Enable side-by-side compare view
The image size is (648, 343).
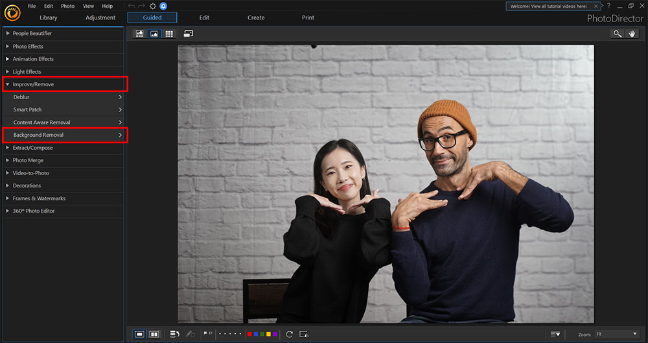[x=154, y=334]
